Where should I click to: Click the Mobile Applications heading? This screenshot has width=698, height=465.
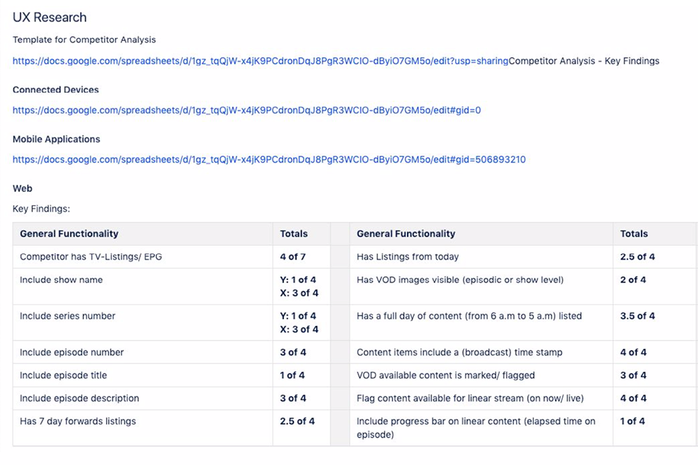56,139
